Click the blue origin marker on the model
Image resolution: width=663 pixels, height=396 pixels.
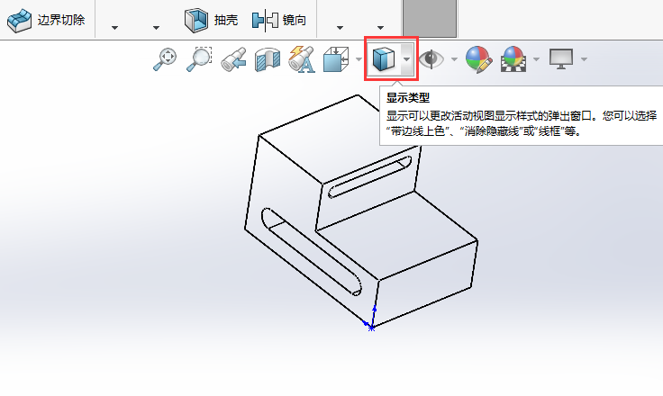pyautogui.click(x=371, y=328)
